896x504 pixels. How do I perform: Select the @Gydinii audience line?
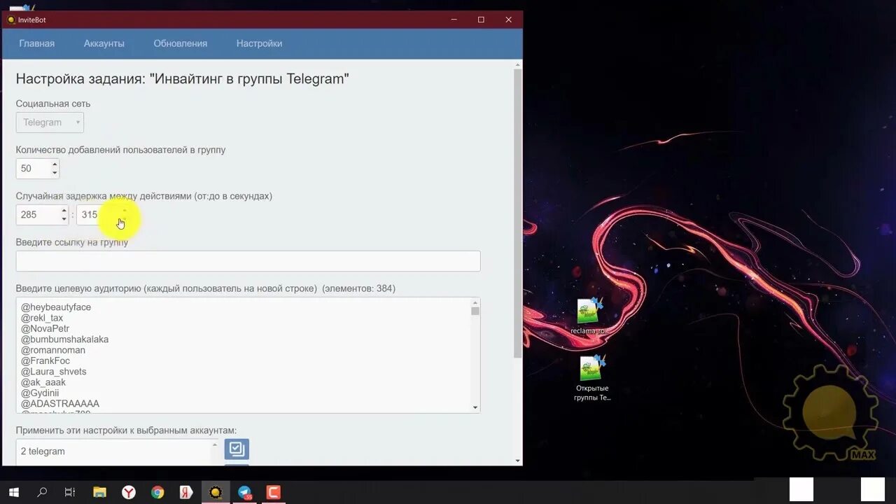click(40, 393)
